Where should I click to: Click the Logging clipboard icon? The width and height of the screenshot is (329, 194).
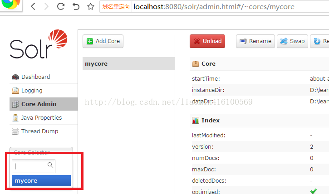(15, 91)
